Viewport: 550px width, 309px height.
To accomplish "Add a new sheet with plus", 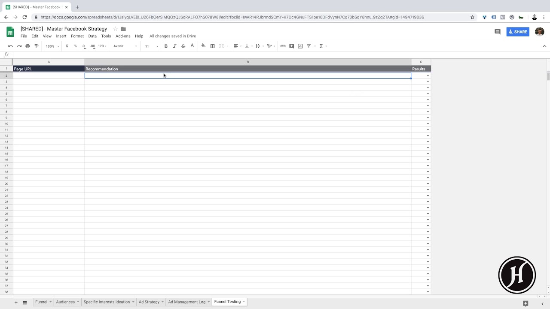I will tap(16, 303).
